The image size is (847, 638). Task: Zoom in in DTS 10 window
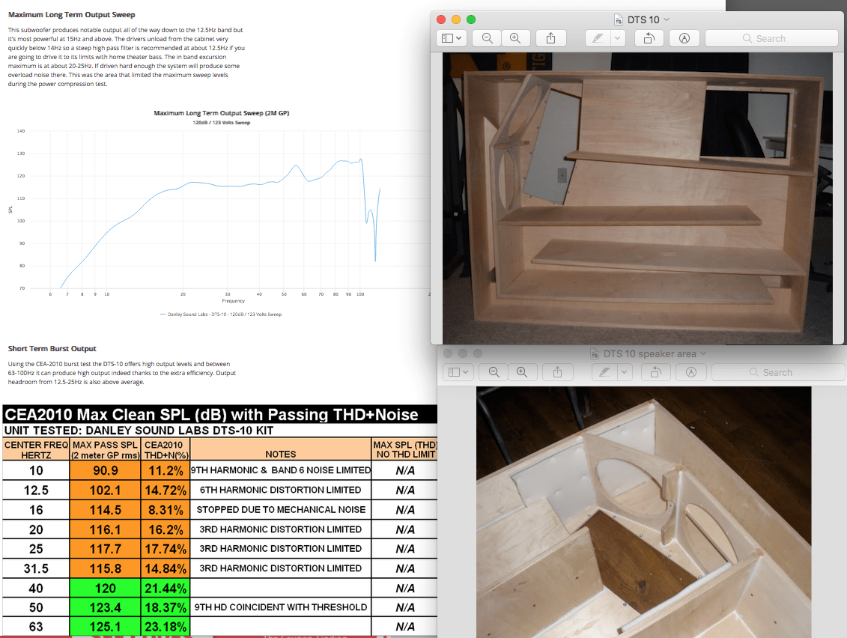[x=515, y=38]
